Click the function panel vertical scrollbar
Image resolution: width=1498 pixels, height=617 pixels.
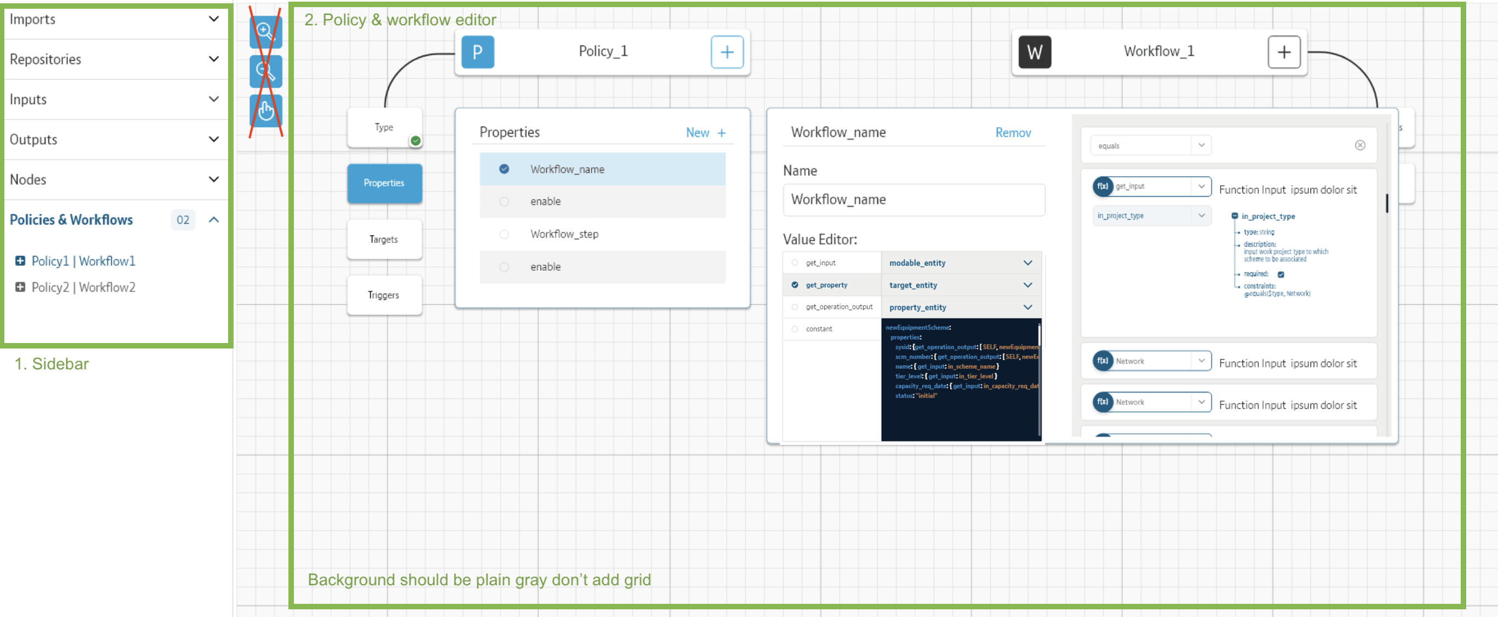1387,203
